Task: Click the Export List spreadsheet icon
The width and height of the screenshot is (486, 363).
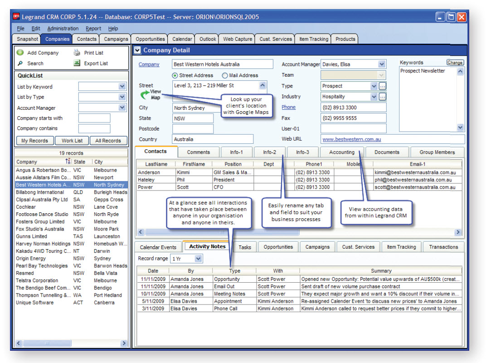Action: tap(77, 63)
